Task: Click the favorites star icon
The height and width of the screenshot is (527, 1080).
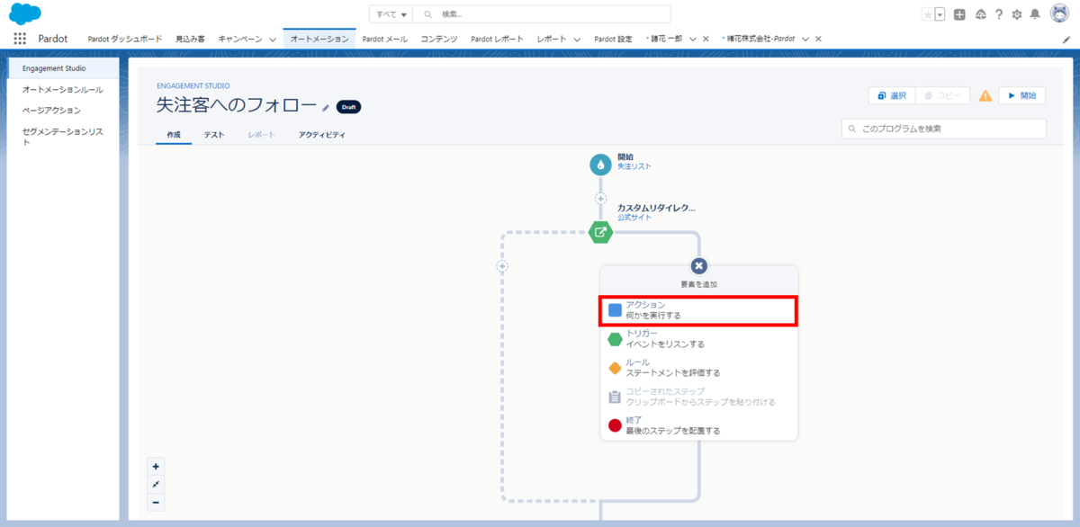Action: tap(928, 14)
